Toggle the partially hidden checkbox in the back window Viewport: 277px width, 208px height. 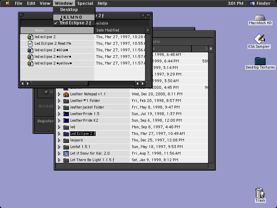coord(46,92)
